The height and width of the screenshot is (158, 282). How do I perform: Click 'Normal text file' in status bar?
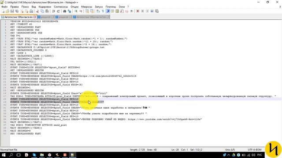pos(9,150)
